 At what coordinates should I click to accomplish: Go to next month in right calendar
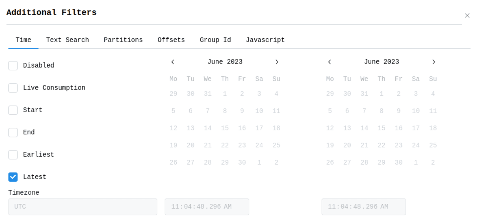pos(434,62)
